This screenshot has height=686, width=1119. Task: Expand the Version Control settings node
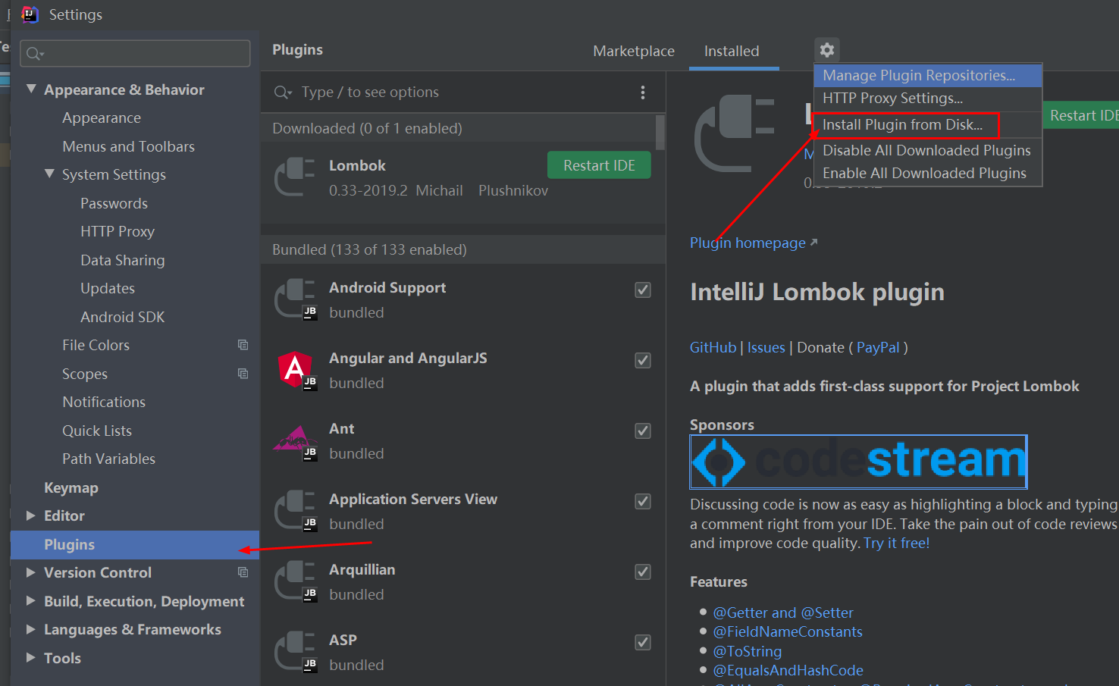coord(31,572)
